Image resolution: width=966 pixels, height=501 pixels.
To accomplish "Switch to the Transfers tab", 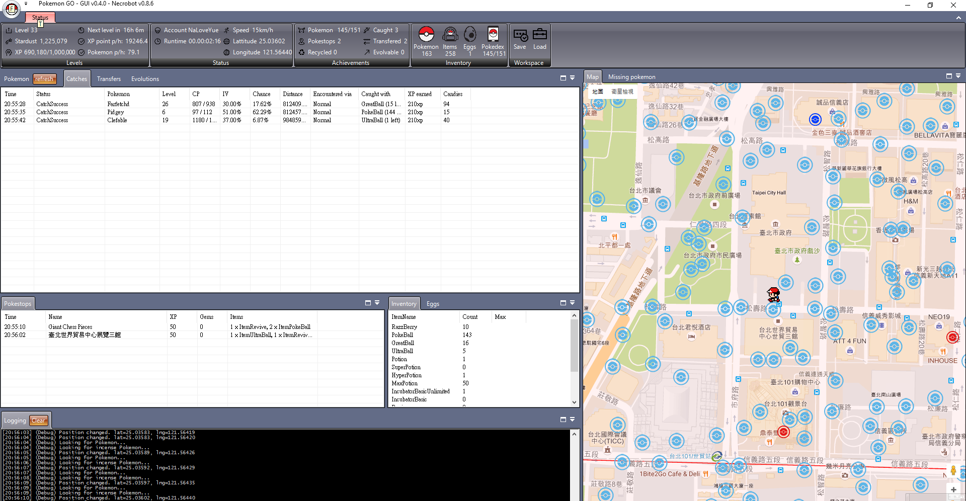I will [109, 79].
